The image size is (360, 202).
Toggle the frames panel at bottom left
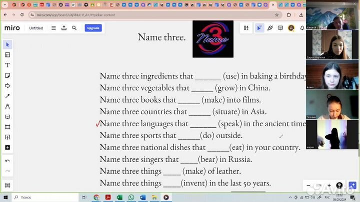(x=7, y=186)
